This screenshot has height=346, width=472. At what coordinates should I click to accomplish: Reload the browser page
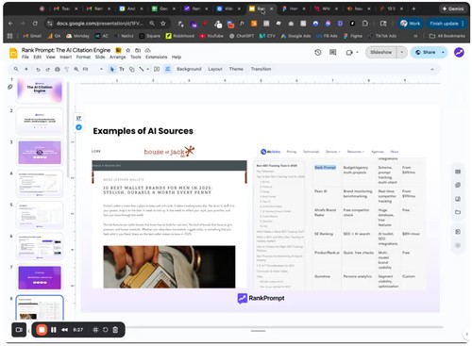(35, 24)
